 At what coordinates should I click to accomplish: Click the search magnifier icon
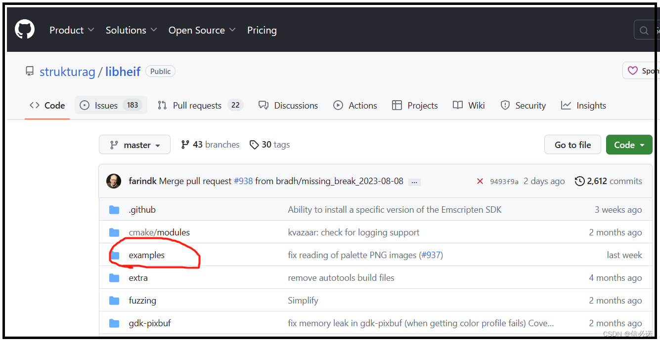pos(644,31)
